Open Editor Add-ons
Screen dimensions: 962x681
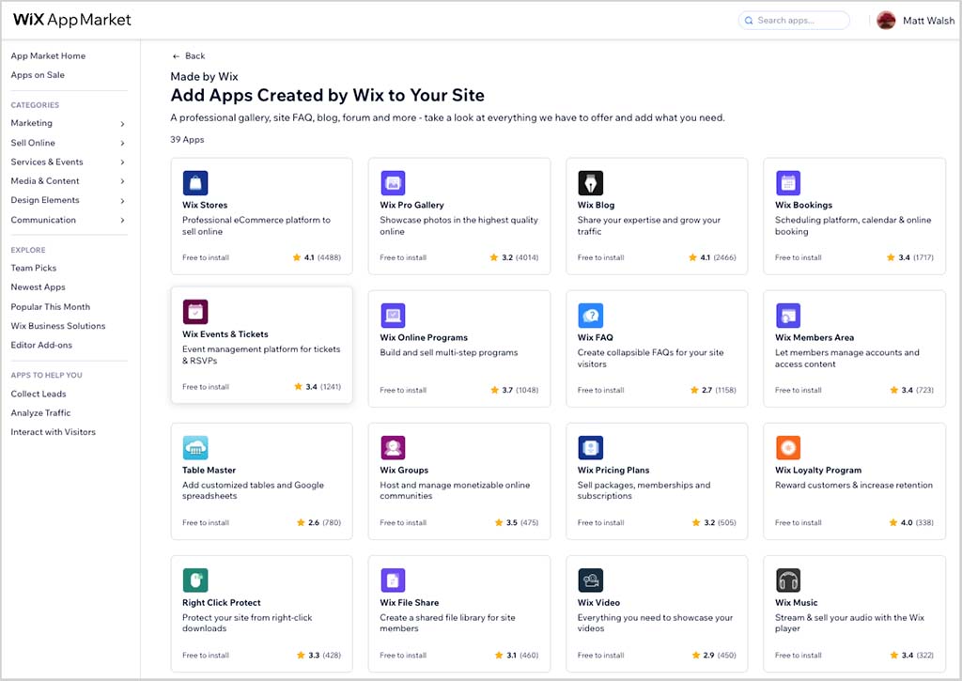click(41, 345)
